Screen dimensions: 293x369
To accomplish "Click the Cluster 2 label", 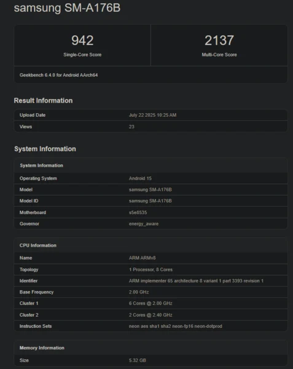I will click(29, 315).
